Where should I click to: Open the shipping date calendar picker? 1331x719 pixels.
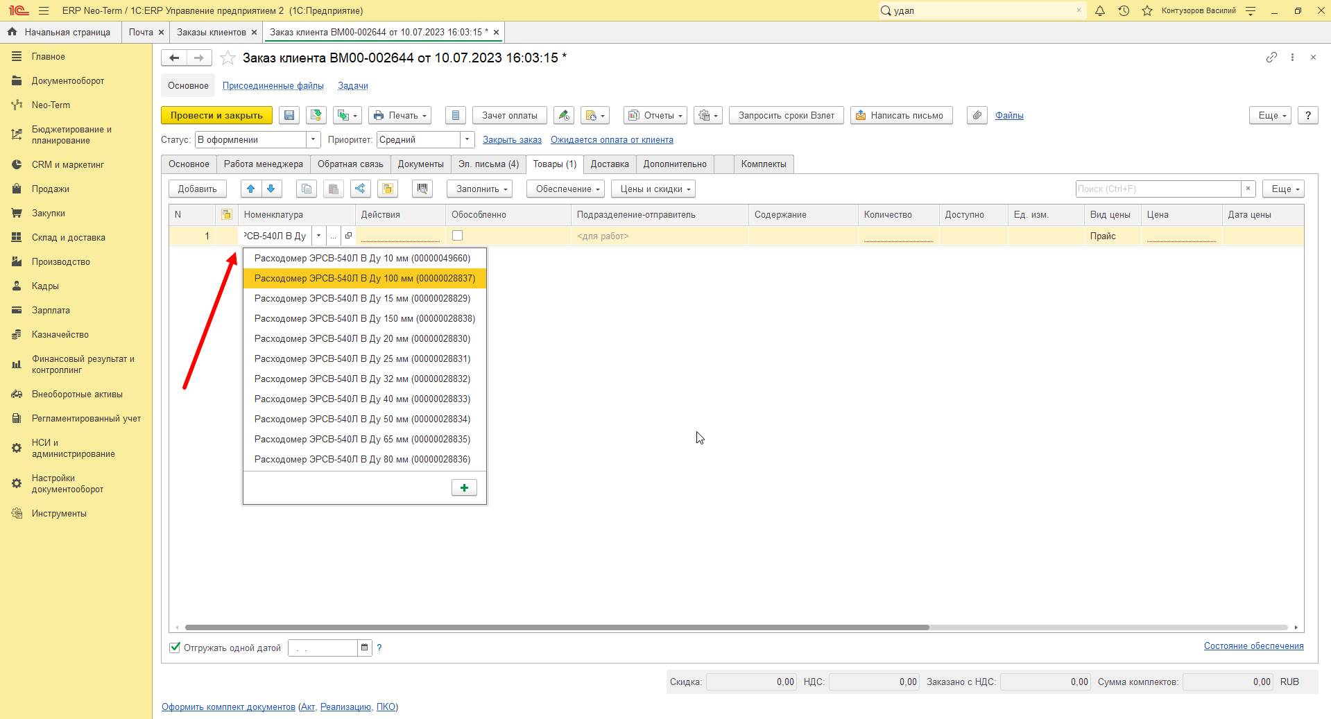[x=364, y=648]
